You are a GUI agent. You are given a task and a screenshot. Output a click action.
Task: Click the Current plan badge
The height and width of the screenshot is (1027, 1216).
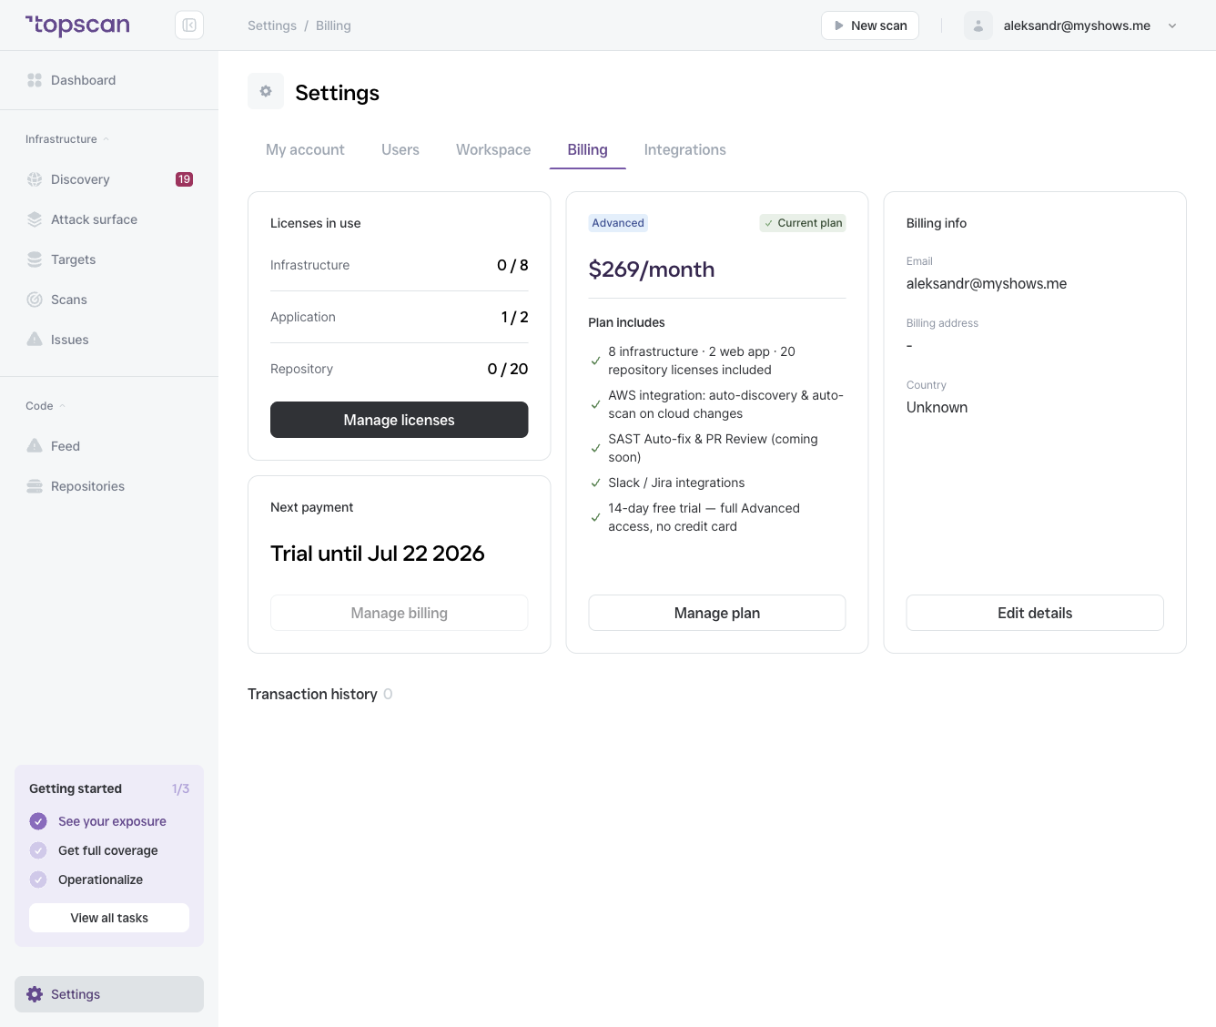[803, 223]
